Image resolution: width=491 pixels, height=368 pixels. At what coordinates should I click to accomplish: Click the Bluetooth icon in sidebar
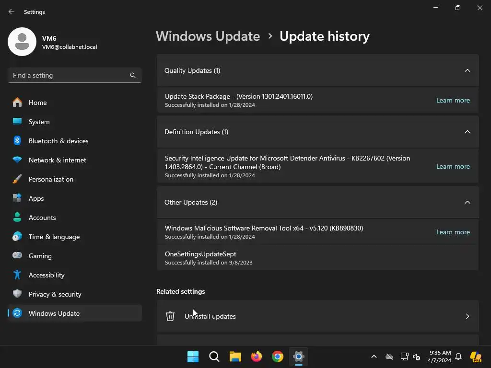pyautogui.click(x=17, y=140)
